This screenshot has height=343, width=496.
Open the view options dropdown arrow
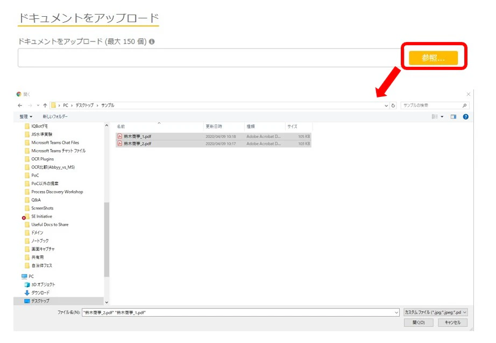point(442,117)
